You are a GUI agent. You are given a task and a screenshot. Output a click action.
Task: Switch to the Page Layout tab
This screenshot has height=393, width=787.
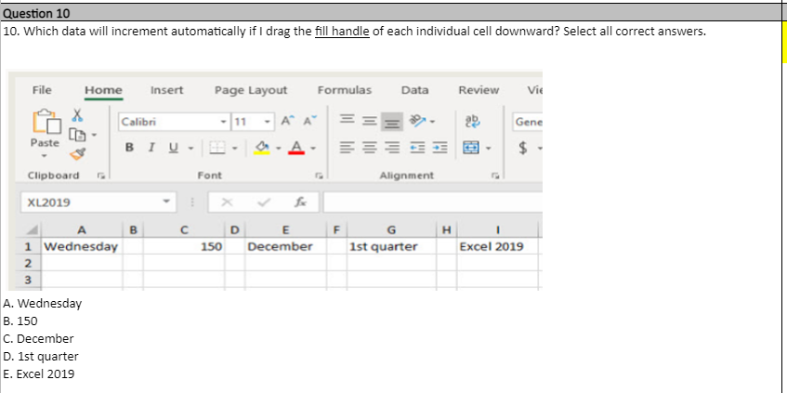point(251,90)
